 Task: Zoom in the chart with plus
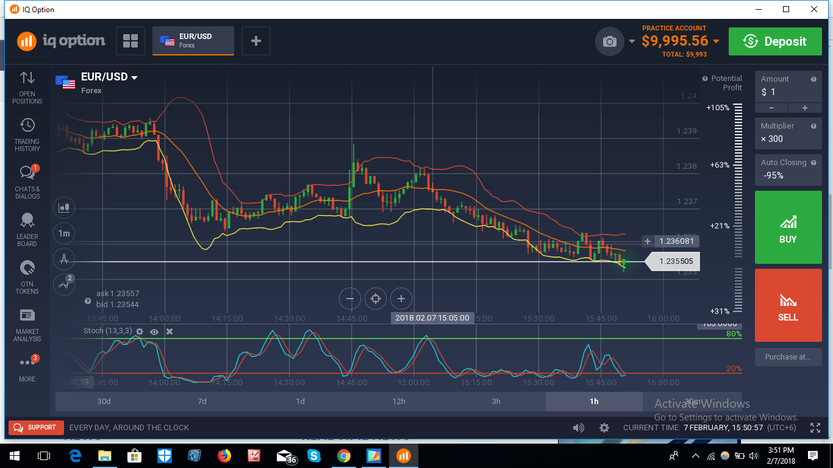pyautogui.click(x=401, y=299)
